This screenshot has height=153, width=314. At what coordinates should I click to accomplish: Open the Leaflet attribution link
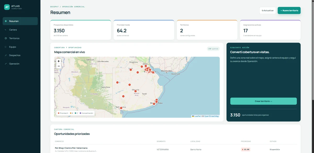coord(197,116)
